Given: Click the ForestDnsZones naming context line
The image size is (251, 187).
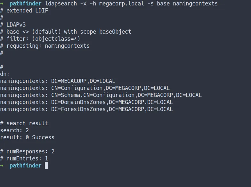Looking at the screenshot, I should (x=86, y=109).
